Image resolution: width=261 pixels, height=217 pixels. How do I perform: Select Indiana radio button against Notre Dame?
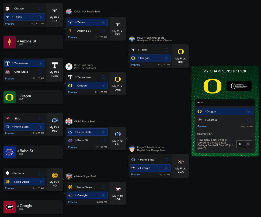tap(40, 173)
